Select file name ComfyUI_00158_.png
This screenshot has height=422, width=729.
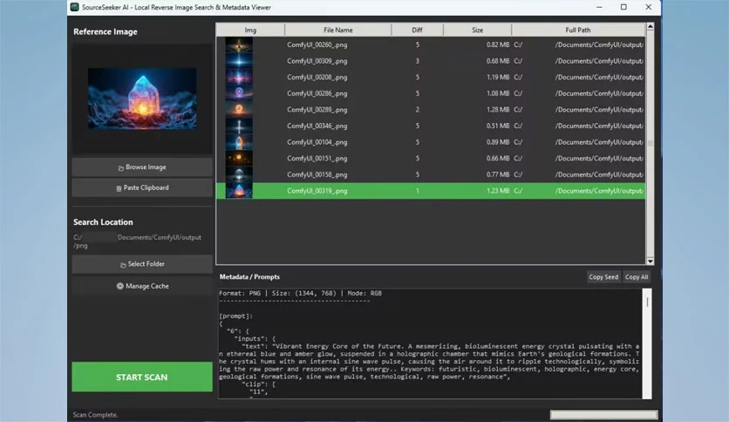pos(317,175)
